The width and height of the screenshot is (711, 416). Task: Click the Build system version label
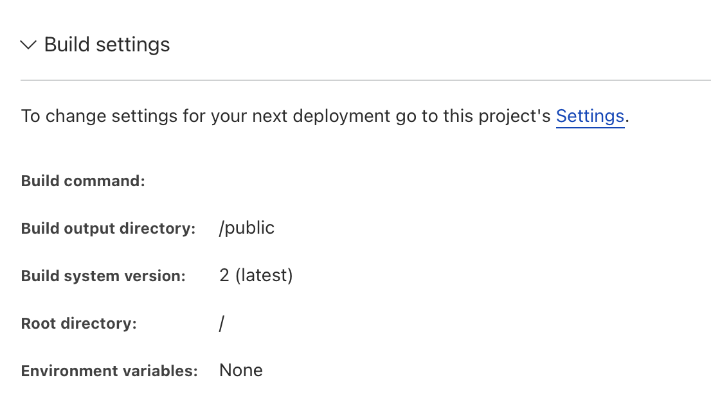(x=103, y=276)
